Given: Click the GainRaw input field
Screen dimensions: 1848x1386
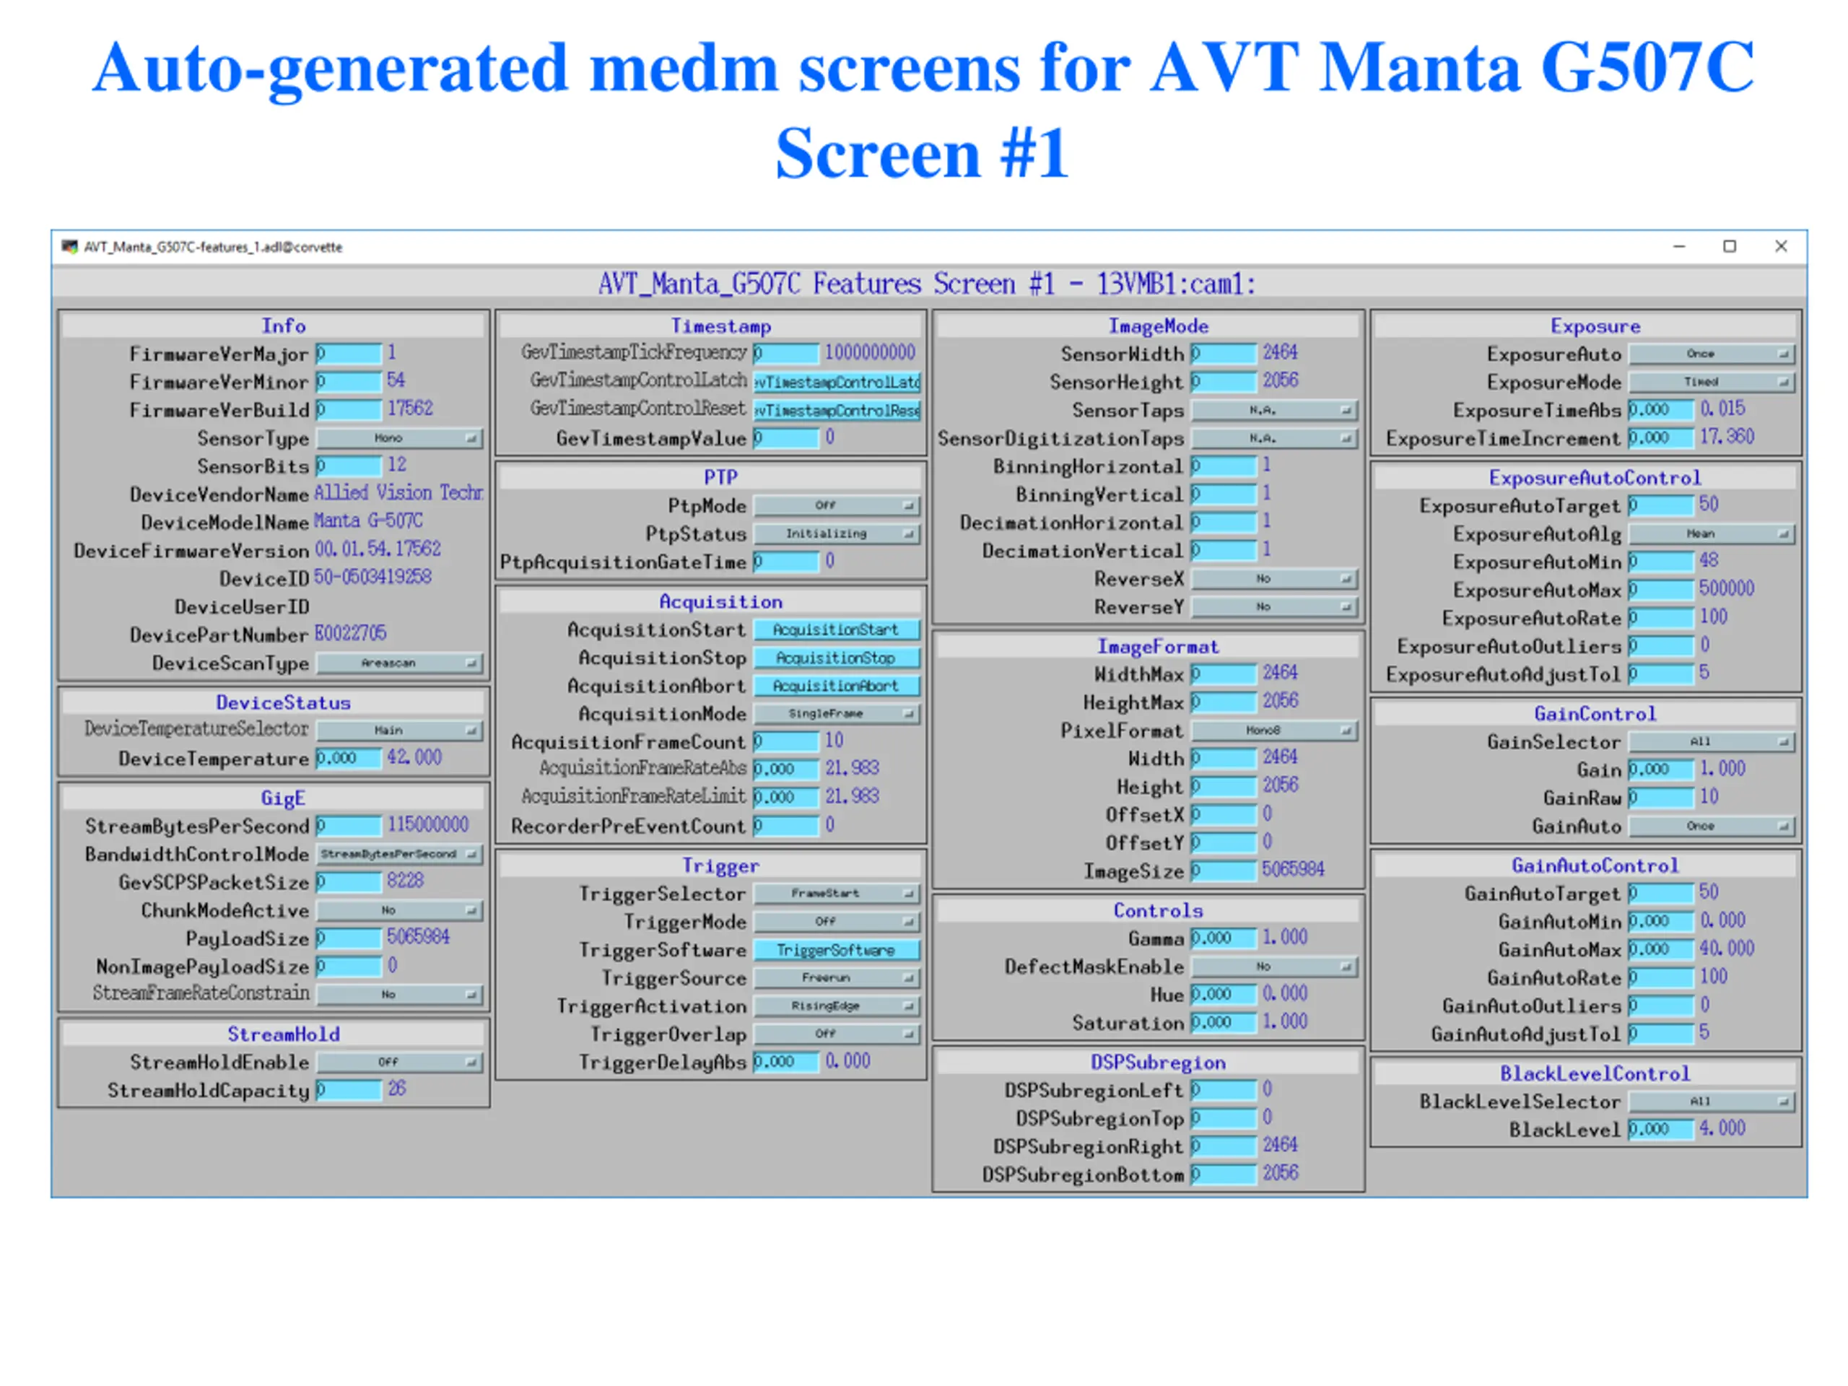Looking at the screenshot, I should point(1661,798).
